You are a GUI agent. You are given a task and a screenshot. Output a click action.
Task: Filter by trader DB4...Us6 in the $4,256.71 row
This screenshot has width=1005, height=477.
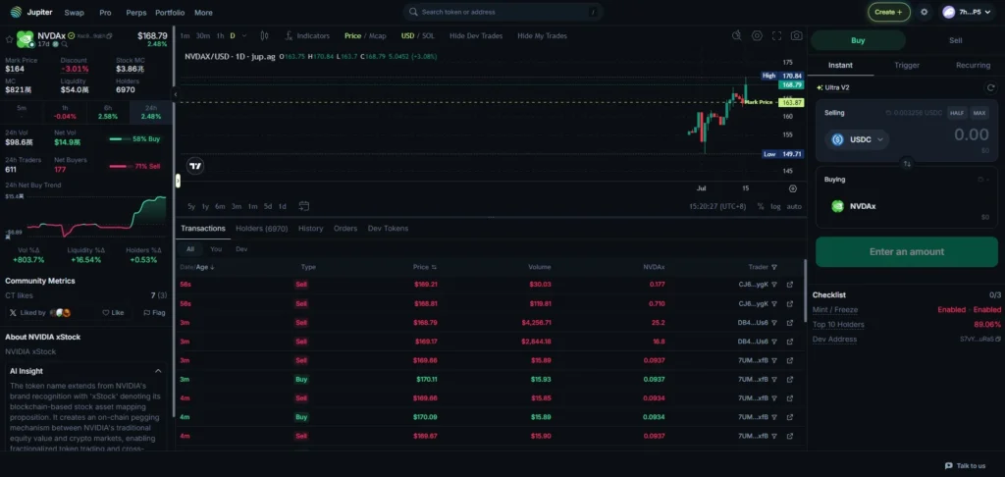pos(773,323)
